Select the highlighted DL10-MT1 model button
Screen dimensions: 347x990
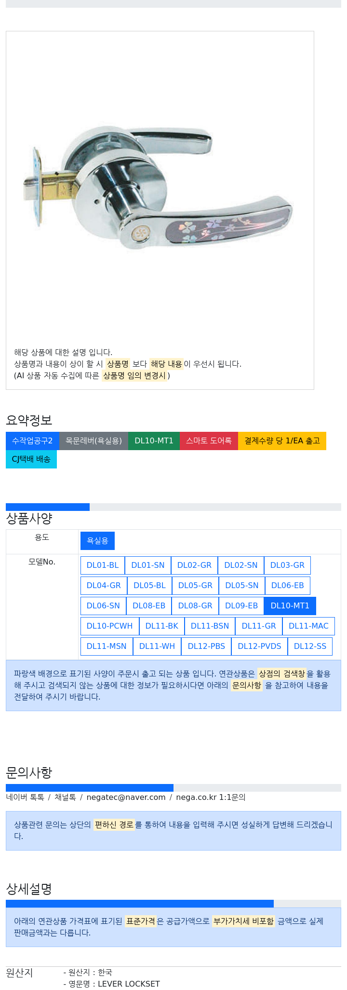290,606
